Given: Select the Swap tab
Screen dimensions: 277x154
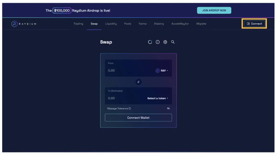Looking at the screenshot, I should pyautogui.click(x=94, y=23).
